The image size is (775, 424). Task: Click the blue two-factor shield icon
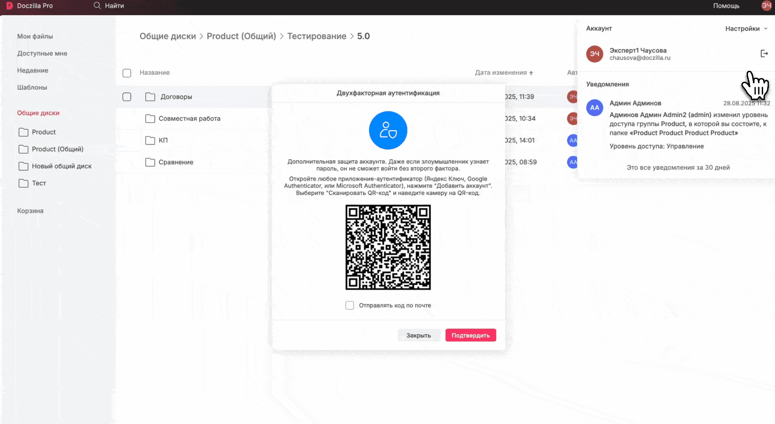click(388, 130)
